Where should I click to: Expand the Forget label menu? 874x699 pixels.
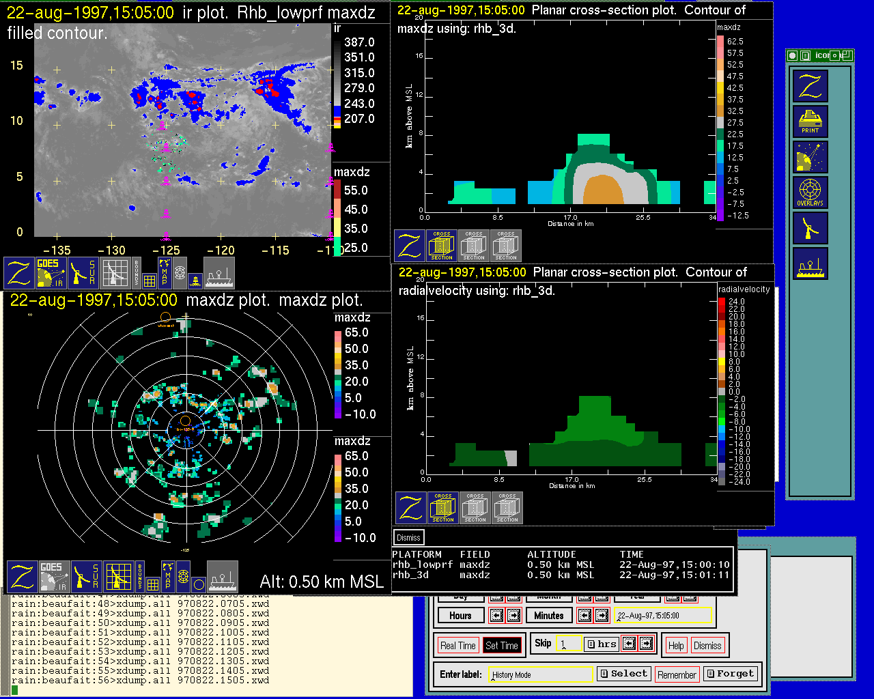(730, 674)
